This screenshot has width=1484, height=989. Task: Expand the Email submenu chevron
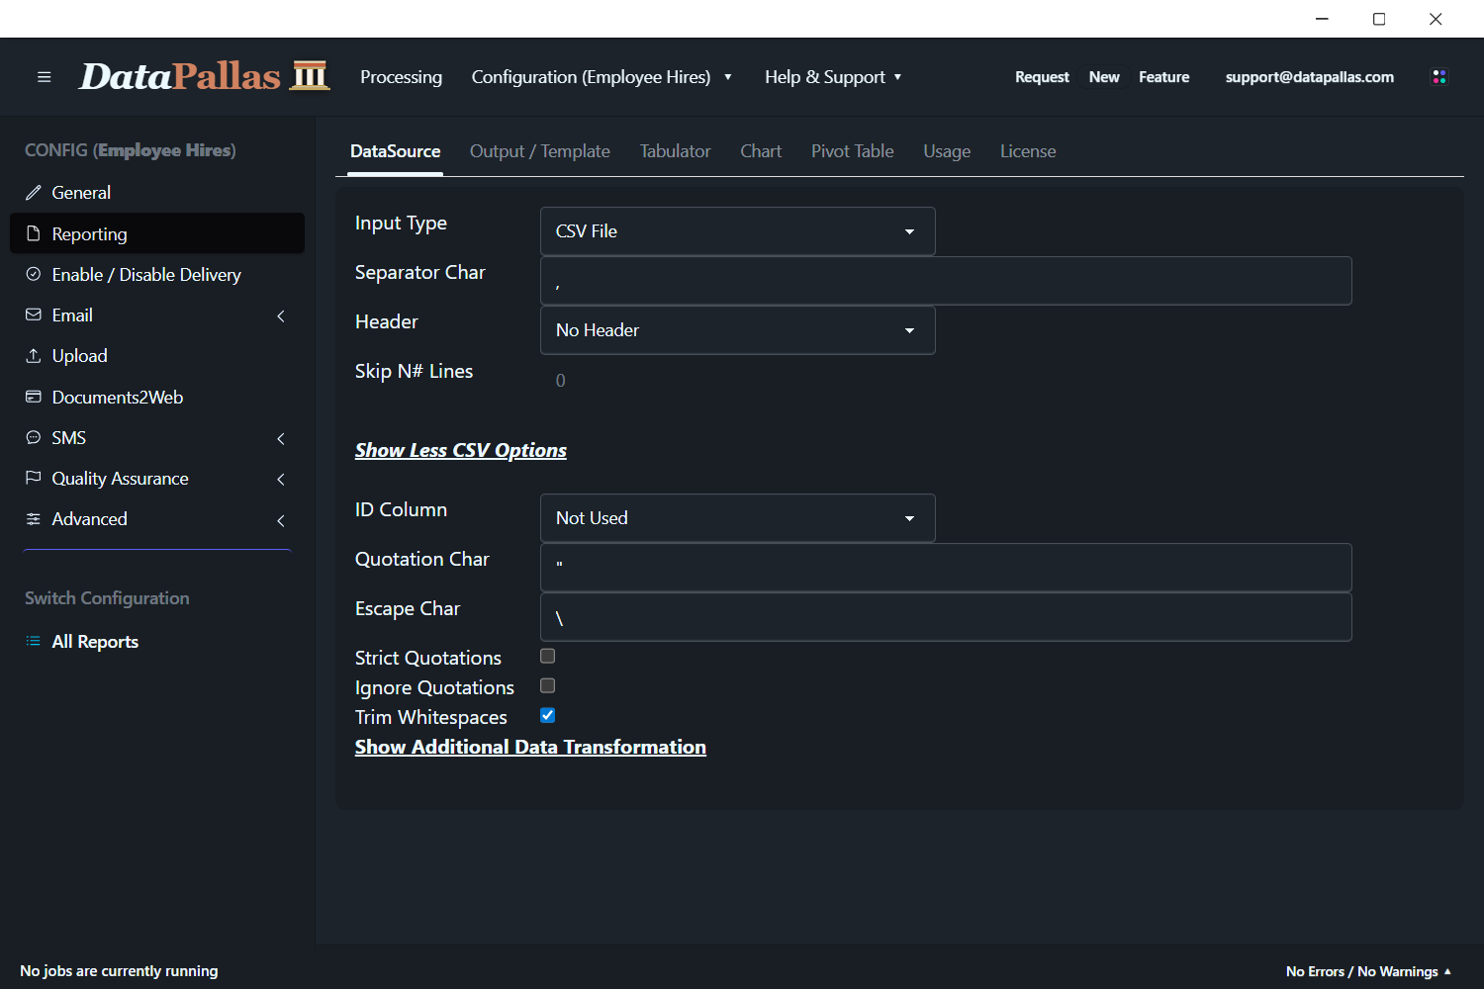point(281,315)
